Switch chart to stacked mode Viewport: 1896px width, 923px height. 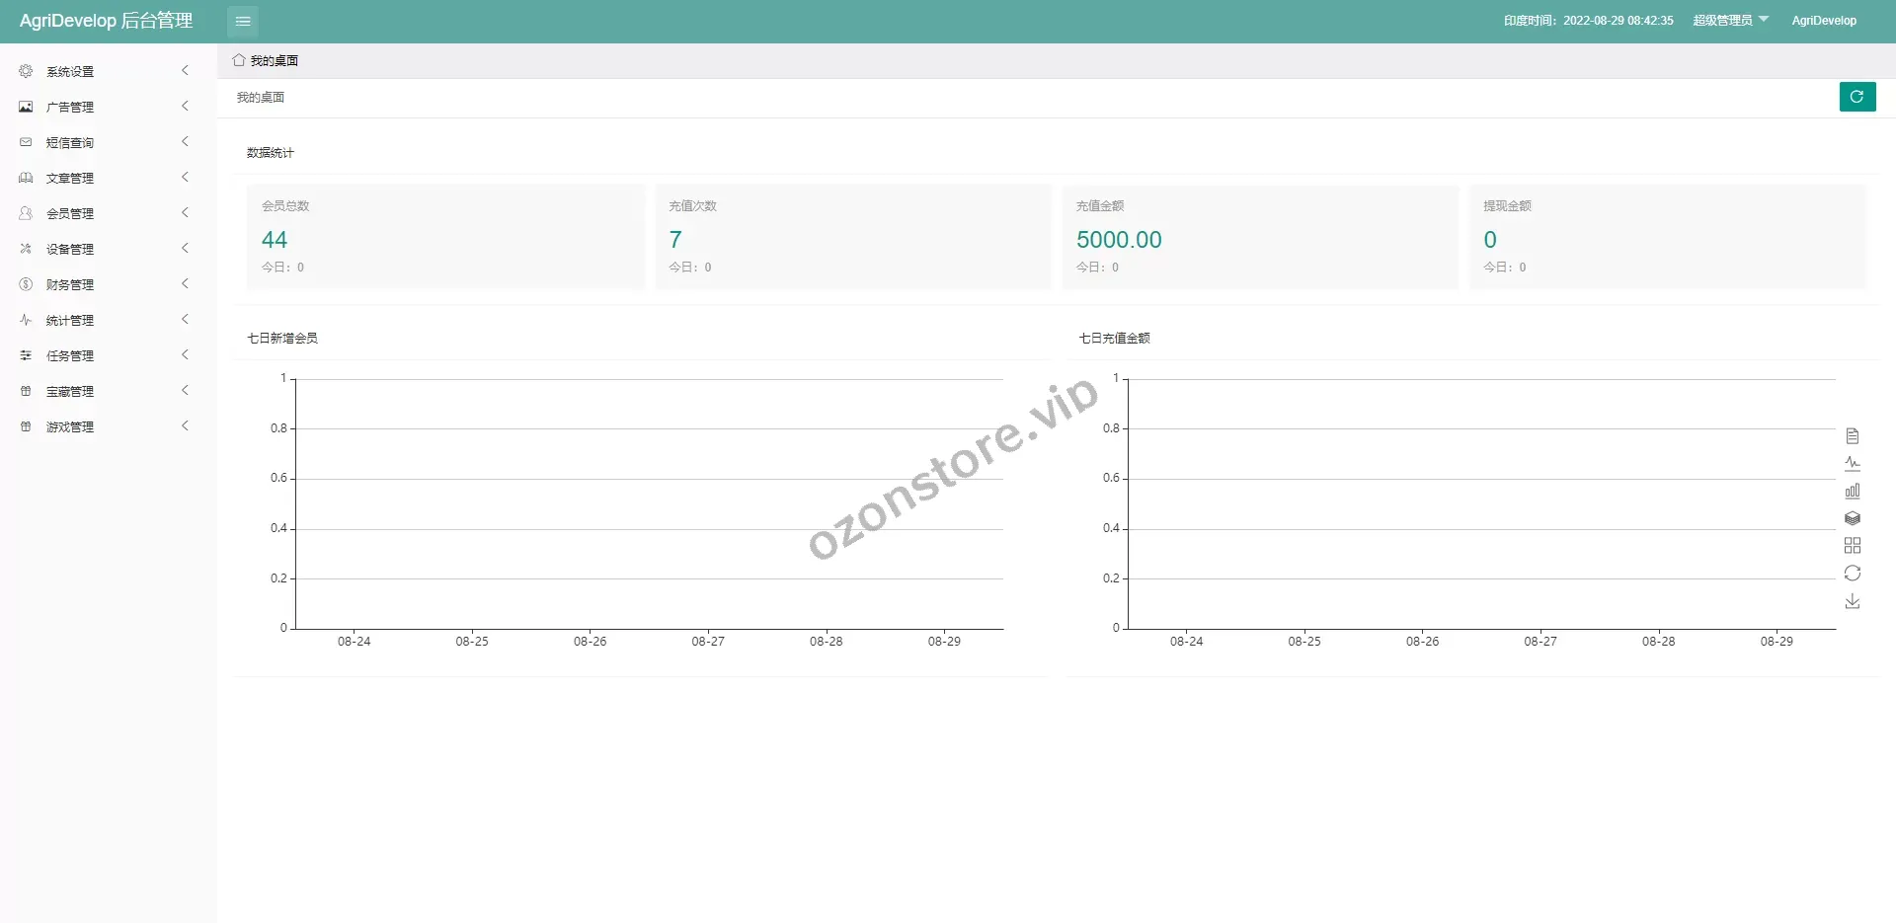click(1853, 518)
